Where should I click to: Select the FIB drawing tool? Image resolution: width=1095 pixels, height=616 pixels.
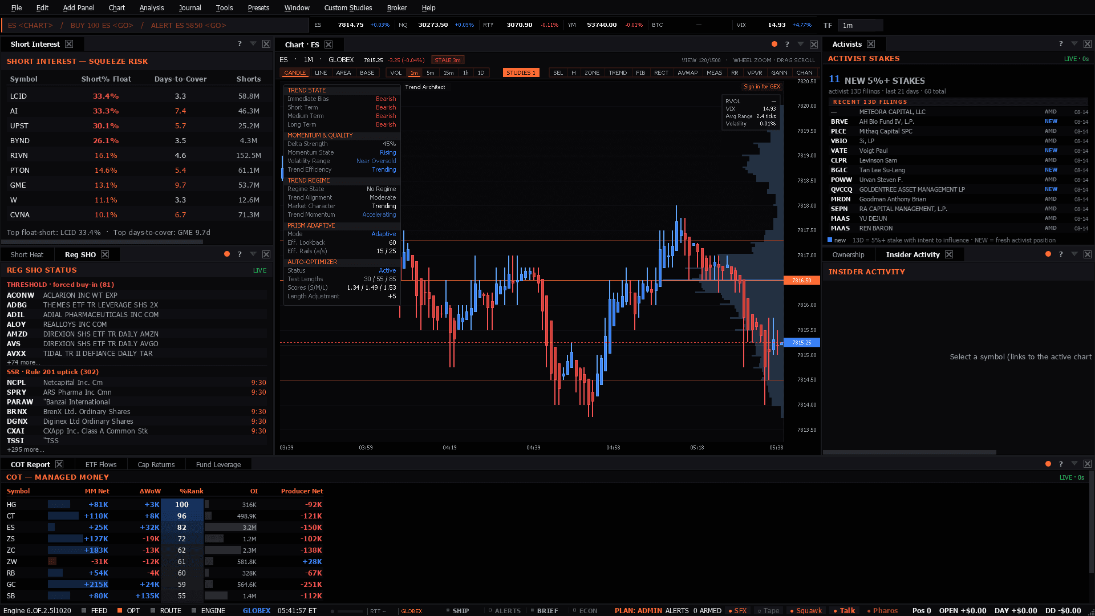point(640,73)
